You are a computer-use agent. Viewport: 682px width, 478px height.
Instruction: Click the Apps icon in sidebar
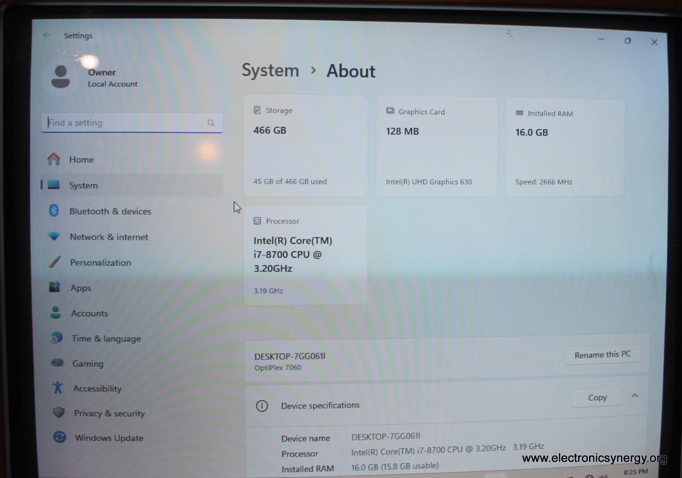click(x=55, y=287)
